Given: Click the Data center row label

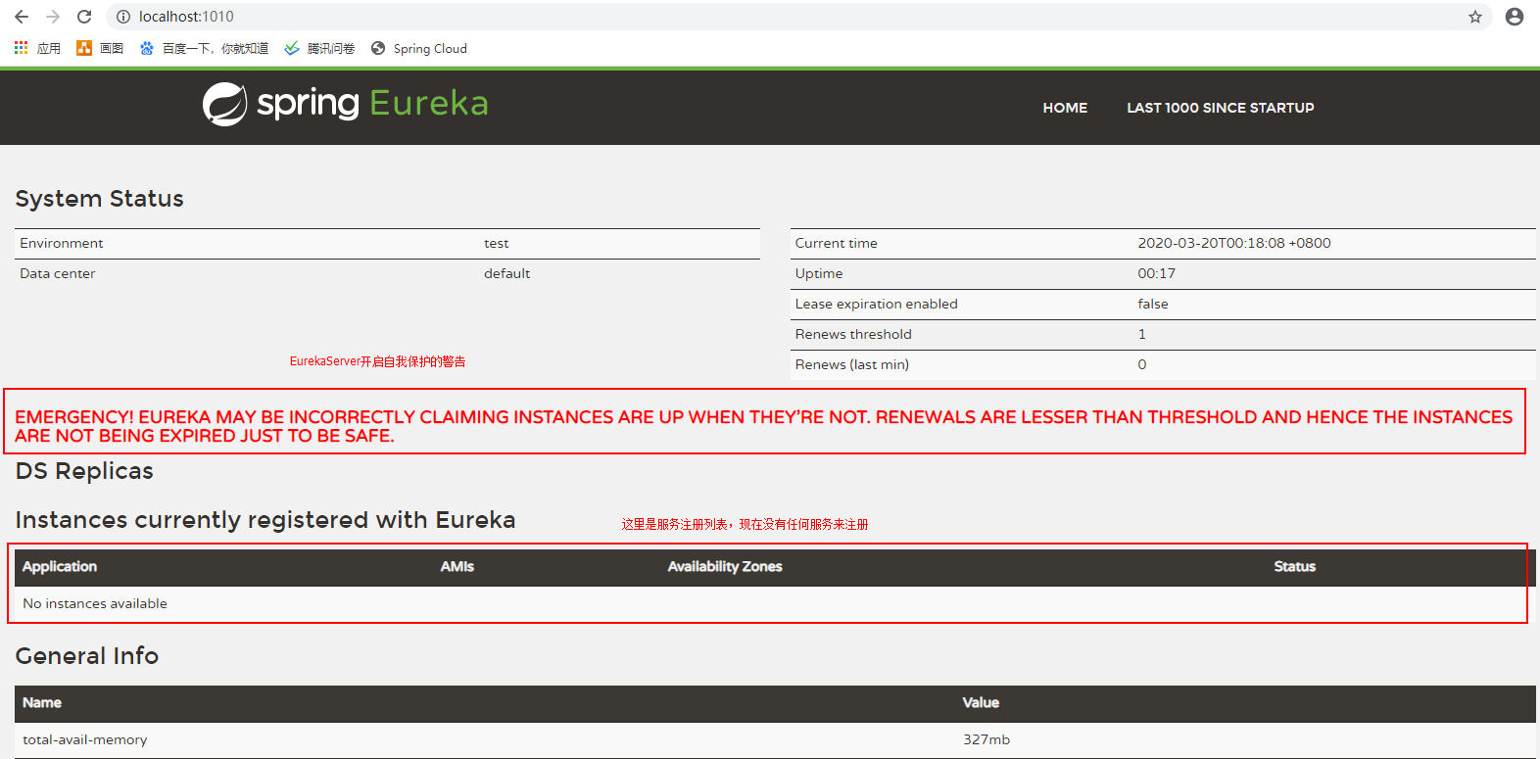Looking at the screenshot, I should (58, 273).
